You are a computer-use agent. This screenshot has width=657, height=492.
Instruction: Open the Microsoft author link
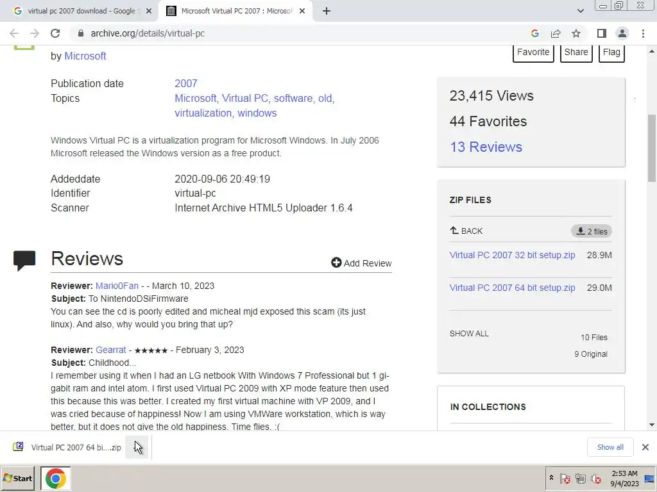point(85,56)
